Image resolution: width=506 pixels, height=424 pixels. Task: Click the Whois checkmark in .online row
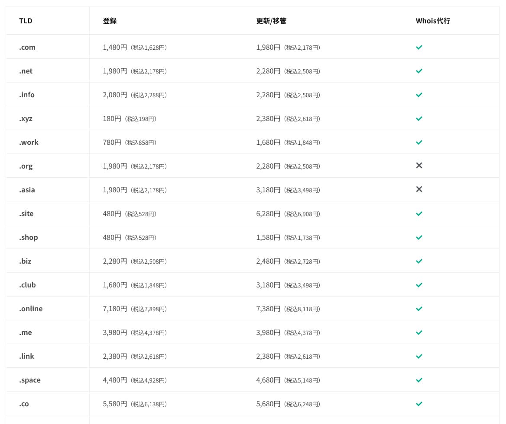click(x=419, y=309)
